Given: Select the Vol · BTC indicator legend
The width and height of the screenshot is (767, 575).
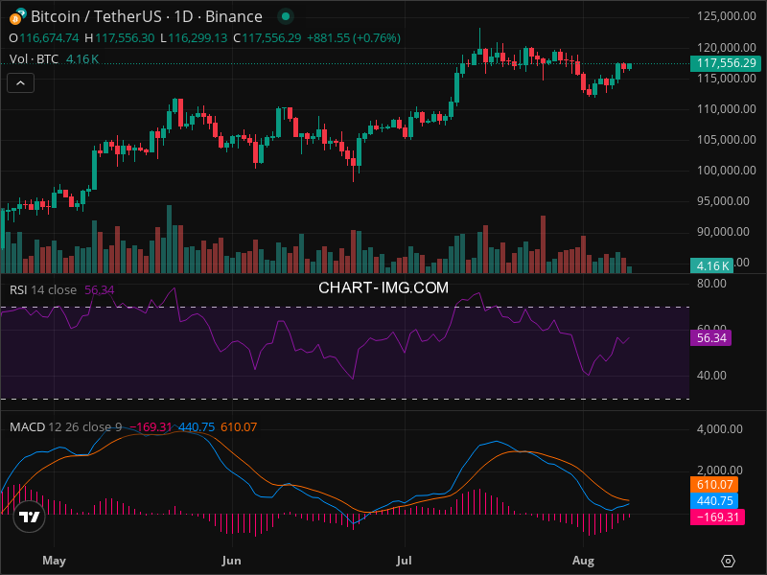Looking at the screenshot, I should (x=34, y=59).
